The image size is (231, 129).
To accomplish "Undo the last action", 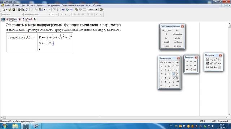I will [45, 10].
